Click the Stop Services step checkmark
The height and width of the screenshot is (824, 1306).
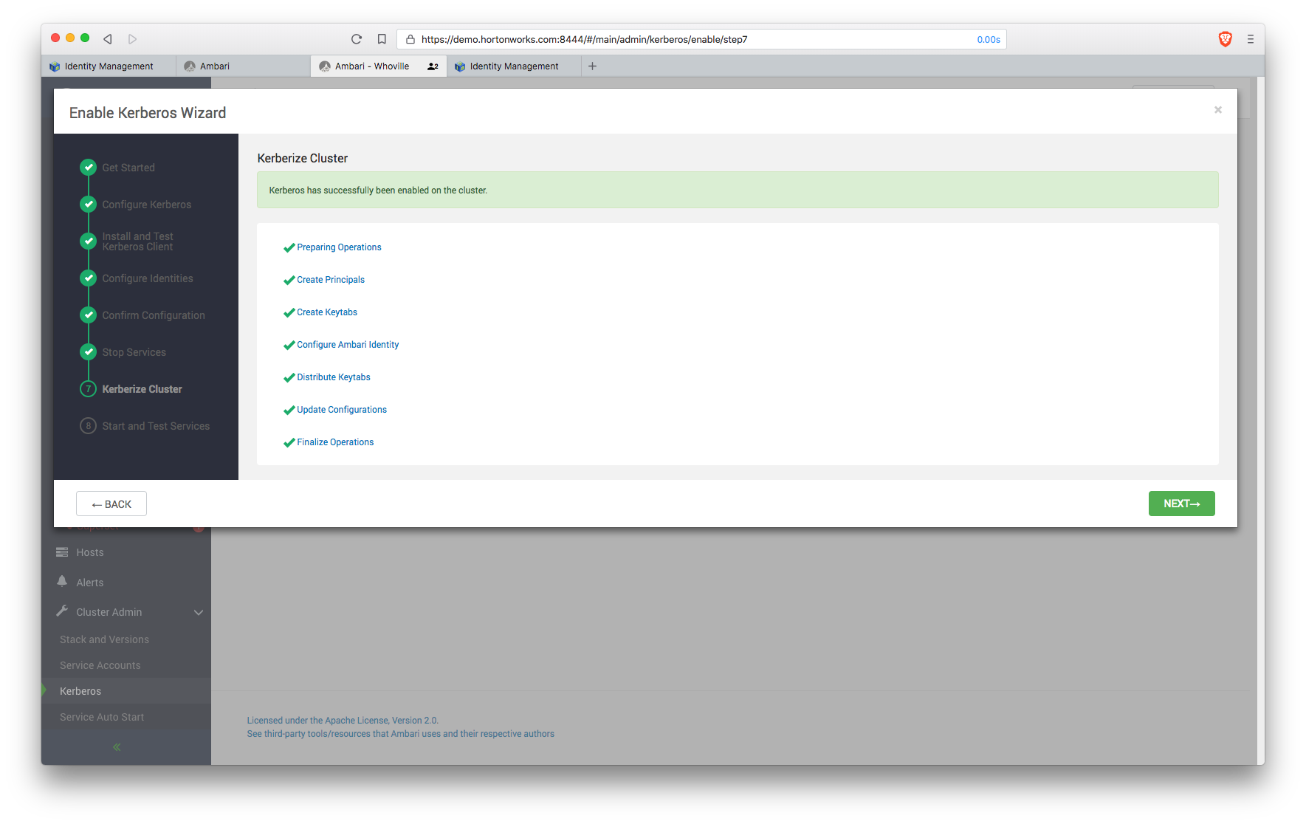tap(89, 352)
